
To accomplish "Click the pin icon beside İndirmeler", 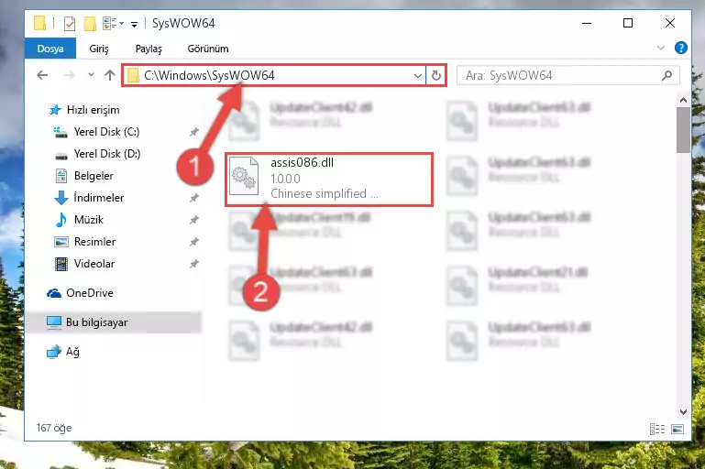I will click(x=193, y=198).
